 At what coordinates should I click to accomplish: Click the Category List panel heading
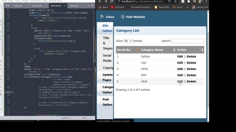[128, 30]
